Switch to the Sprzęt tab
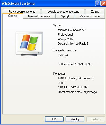The height and width of the screenshot is (125, 106). click(x=65, y=16)
